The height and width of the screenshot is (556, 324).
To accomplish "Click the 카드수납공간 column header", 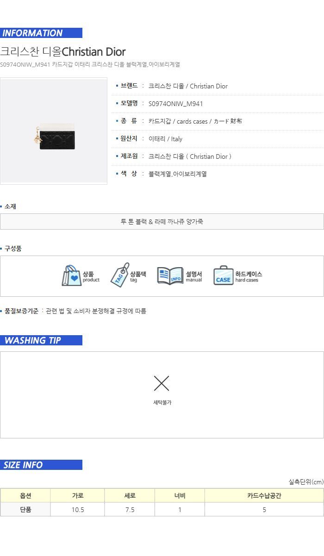I will (x=264, y=495).
